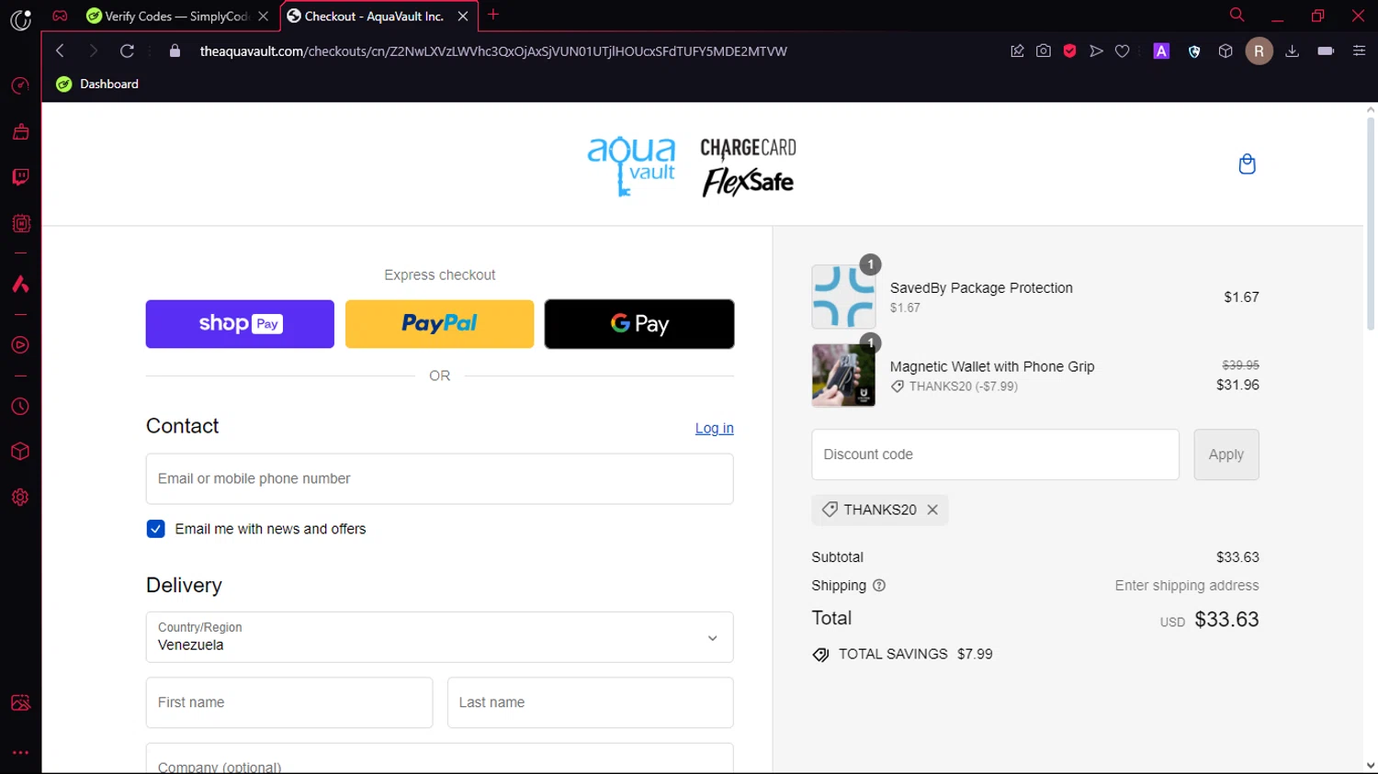Click the ChargeCard FlexSafe logo
This screenshot has width=1378, height=774.
click(x=749, y=166)
